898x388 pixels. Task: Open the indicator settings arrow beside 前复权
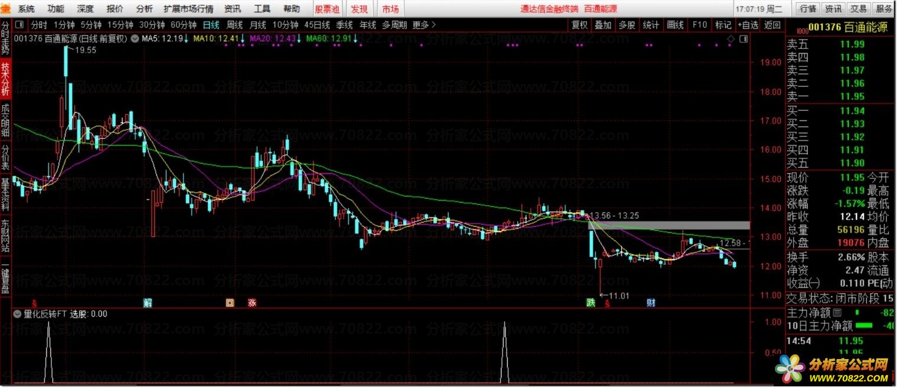click(135, 39)
